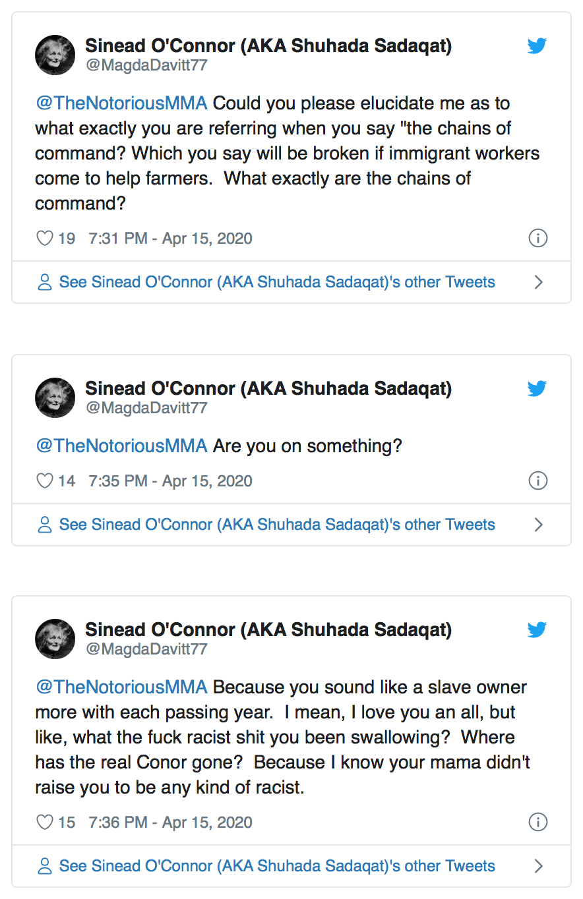This screenshot has width=583, height=899.
Task: Expand the chevron on the second tweet embed
Action: pos(539,524)
